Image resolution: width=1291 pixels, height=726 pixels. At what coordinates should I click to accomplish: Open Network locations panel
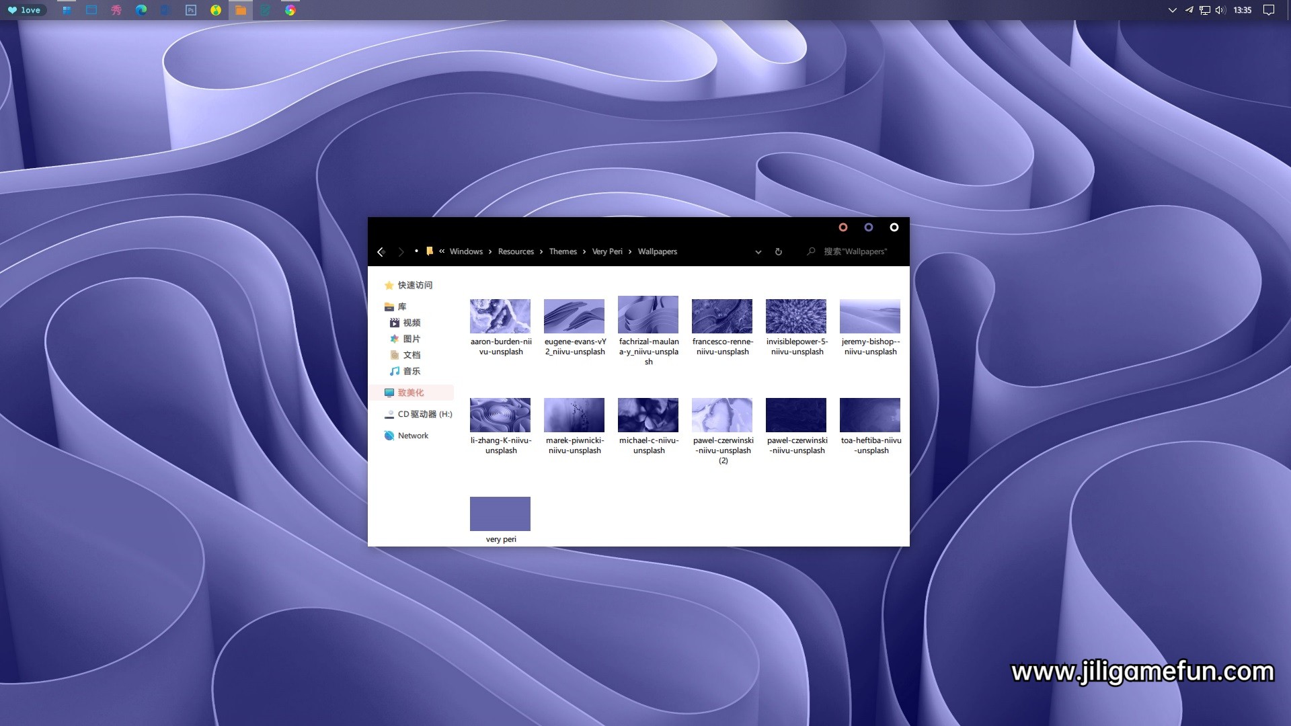pyautogui.click(x=412, y=434)
